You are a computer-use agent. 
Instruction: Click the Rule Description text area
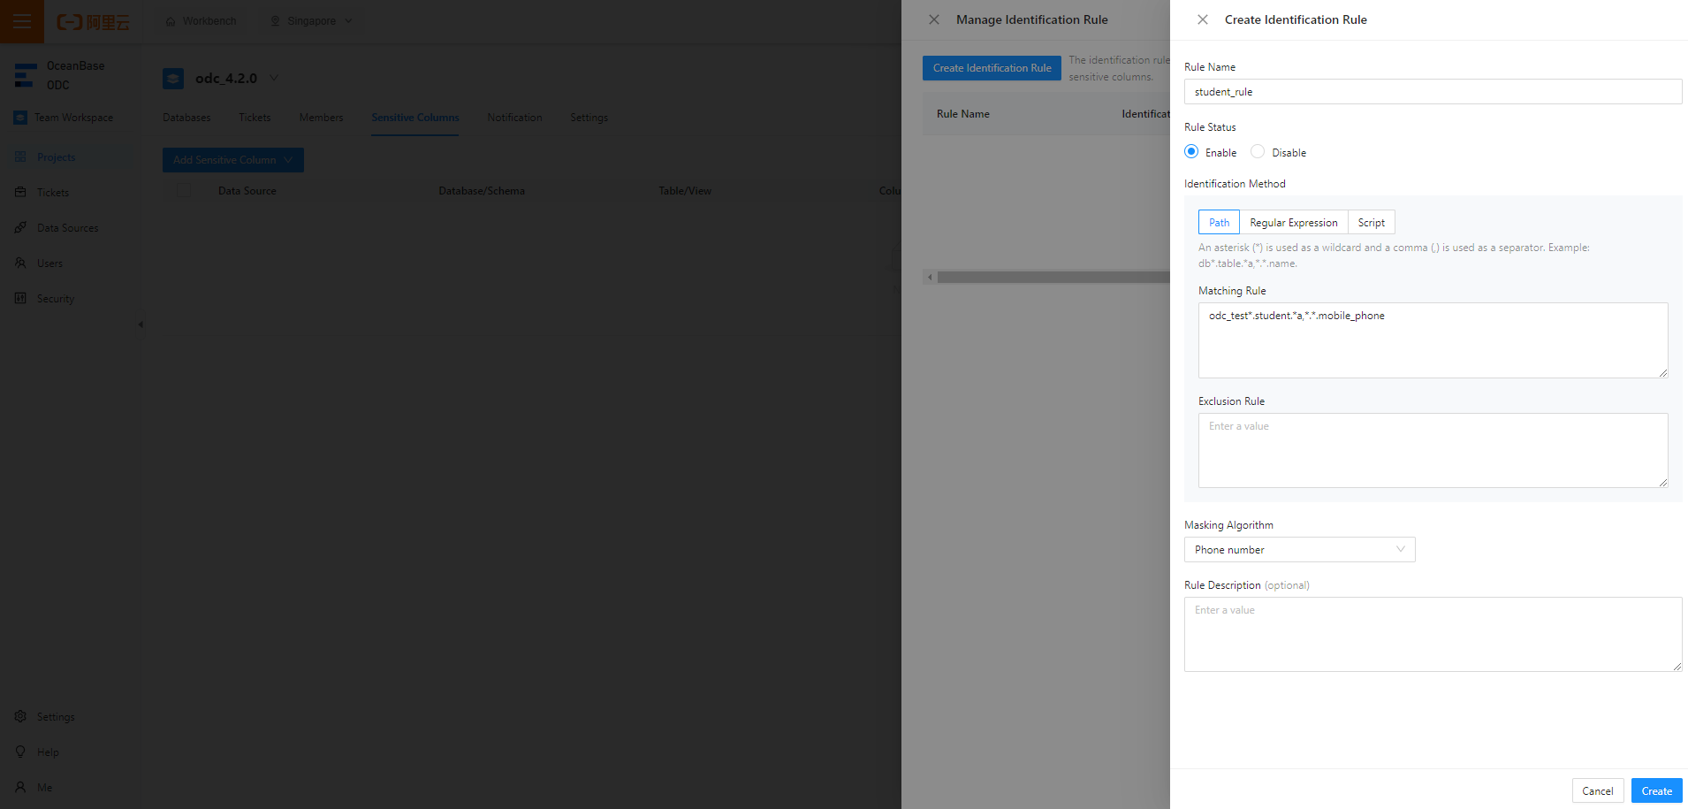[1433, 635]
